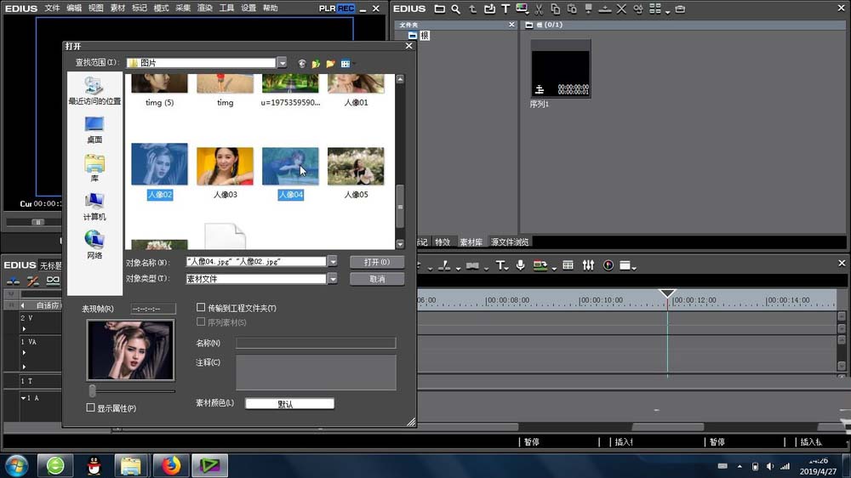Toggle PLR mode in player window
The width and height of the screenshot is (851, 478).
click(328, 9)
